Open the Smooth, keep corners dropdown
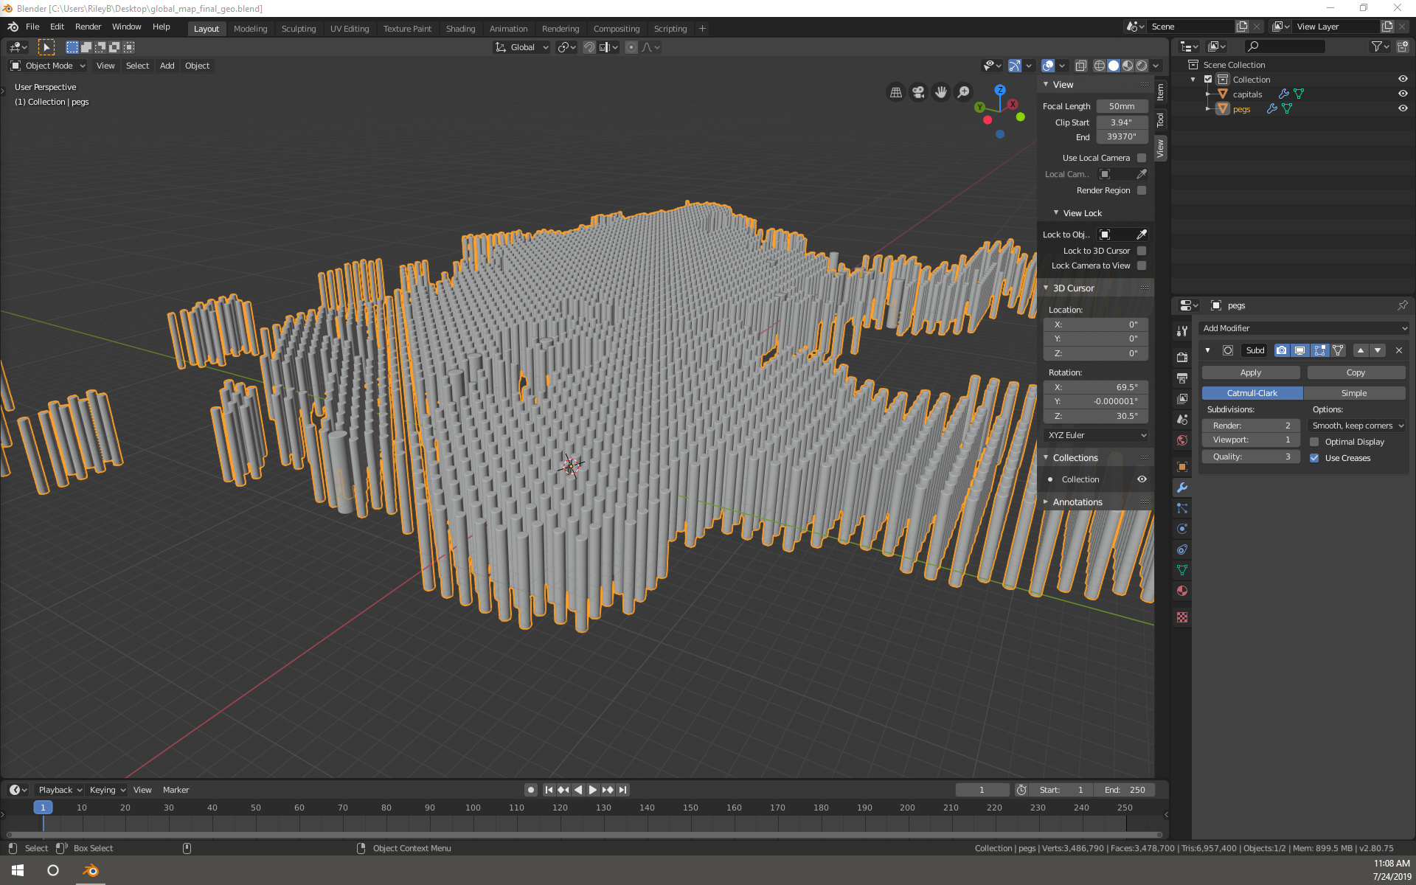 (x=1356, y=426)
